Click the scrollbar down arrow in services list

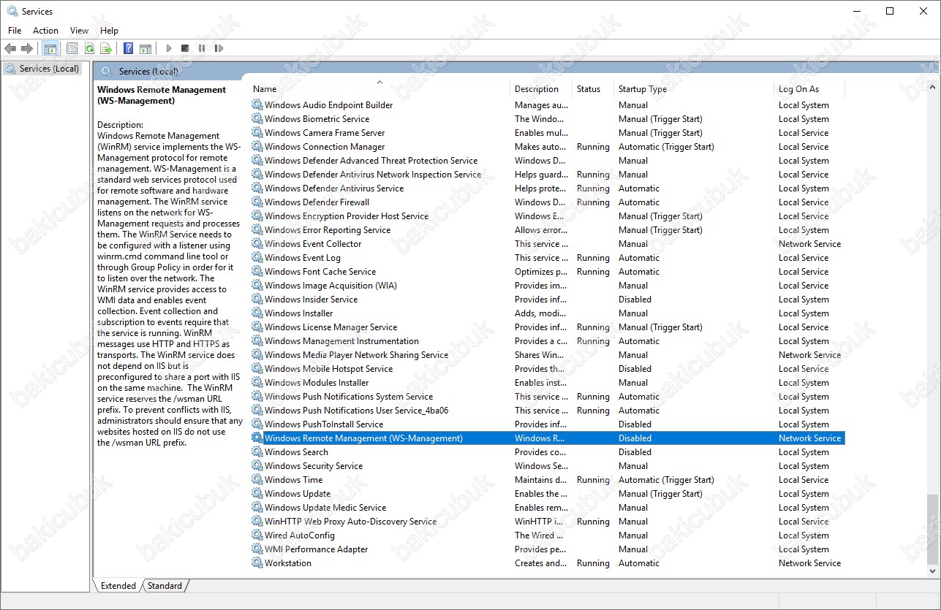[x=931, y=571]
